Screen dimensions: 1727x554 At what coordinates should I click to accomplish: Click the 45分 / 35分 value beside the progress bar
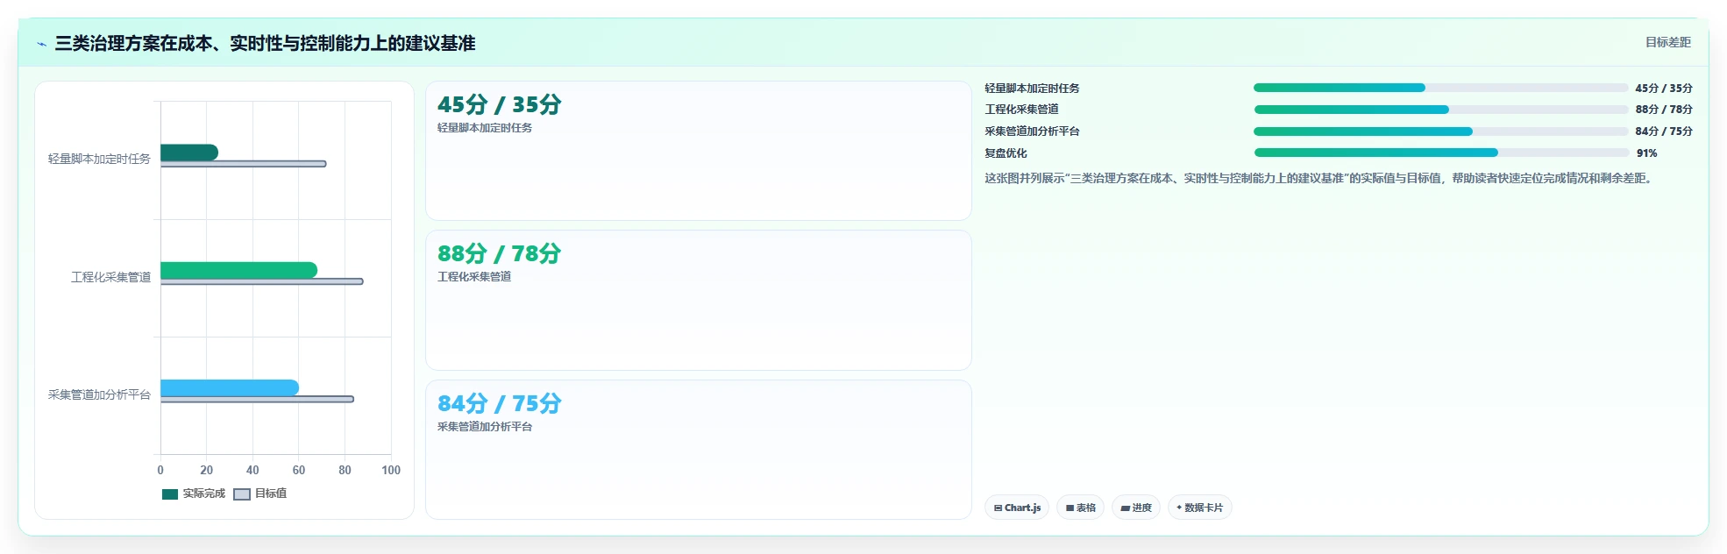(1663, 88)
